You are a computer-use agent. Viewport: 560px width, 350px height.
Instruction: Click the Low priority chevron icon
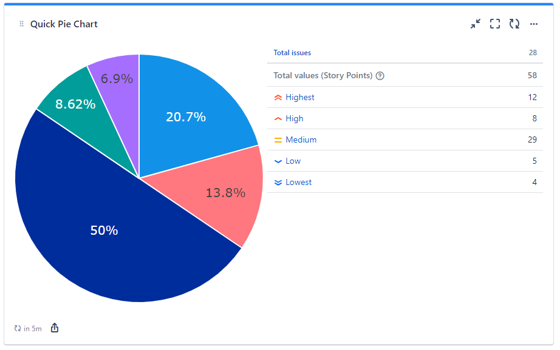(x=278, y=161)
